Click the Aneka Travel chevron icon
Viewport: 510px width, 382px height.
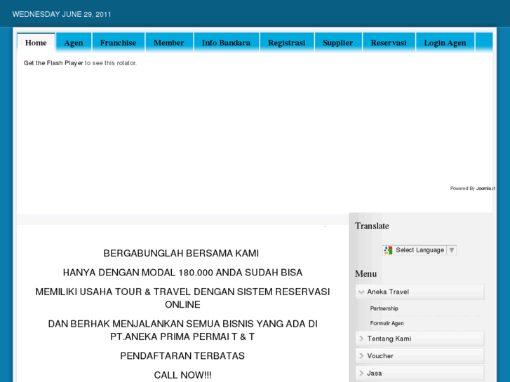[361, 292]
